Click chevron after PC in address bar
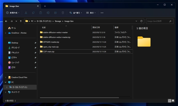Image resolution: width=178 pixels, height=106 pixels. (x=35, y=21)
